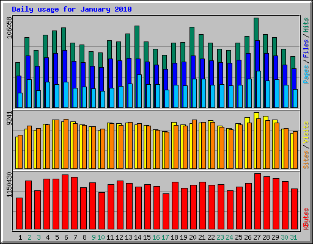Click day label 29

tap(275, 237)
